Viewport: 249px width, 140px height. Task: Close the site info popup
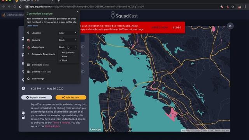pos(77,12)
